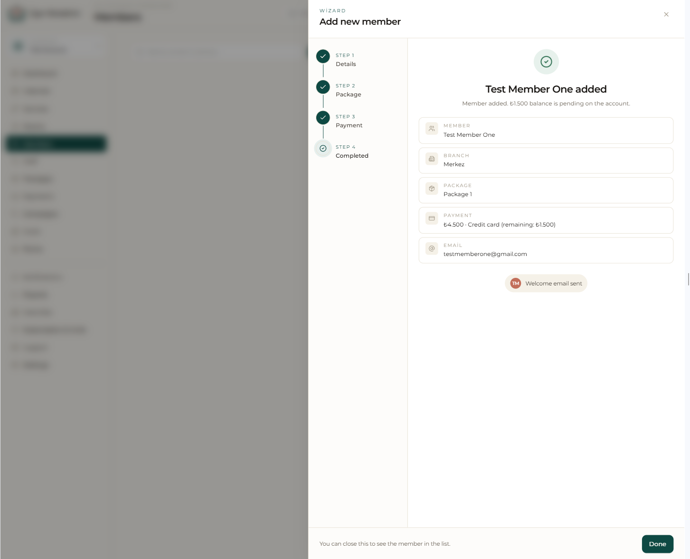Click the Test Member One added heading

(x=546, y=89)
